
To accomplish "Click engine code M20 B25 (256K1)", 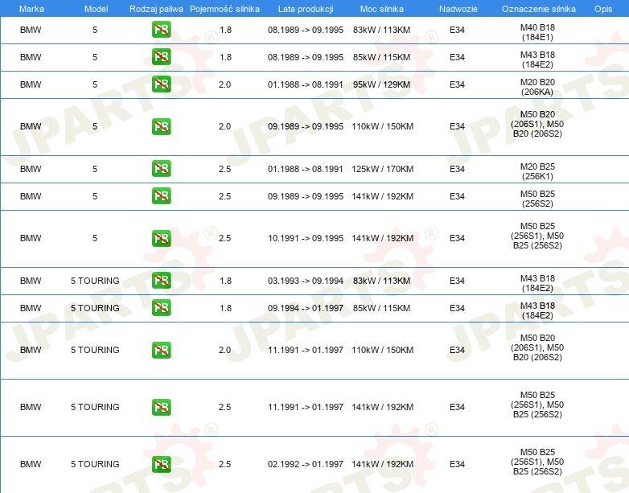I will pyautogui.click(x=537, y=171).
